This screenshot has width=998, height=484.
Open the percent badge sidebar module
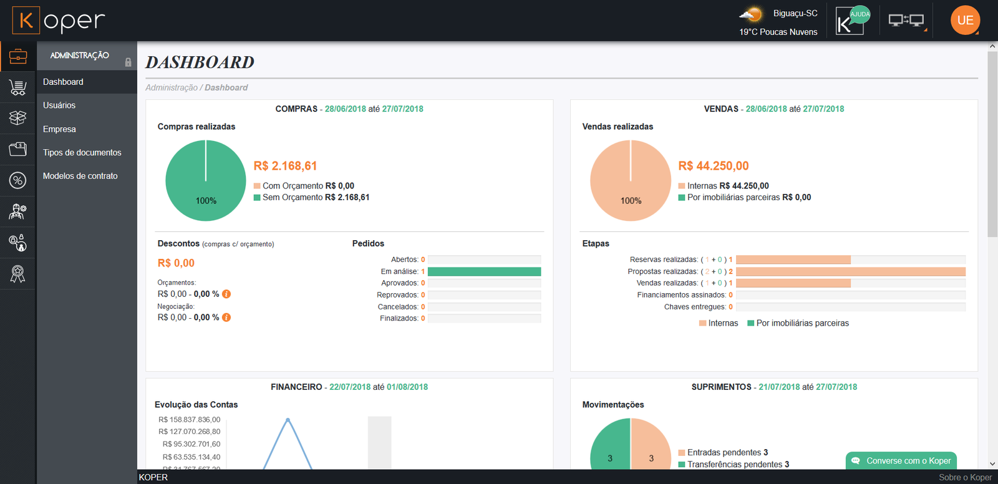[x=18, y=180]
